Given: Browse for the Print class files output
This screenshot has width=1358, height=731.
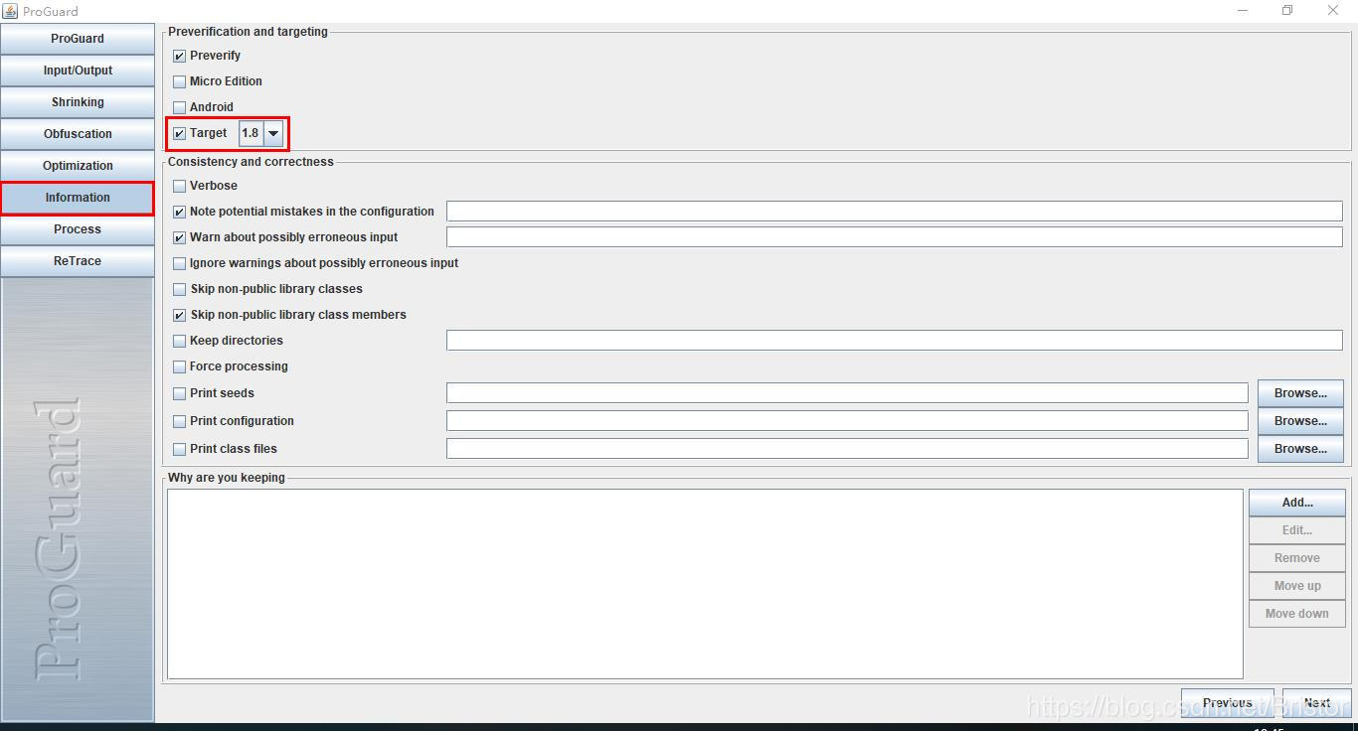Looking at the screenshot, I should click(x=1300, y=449).
